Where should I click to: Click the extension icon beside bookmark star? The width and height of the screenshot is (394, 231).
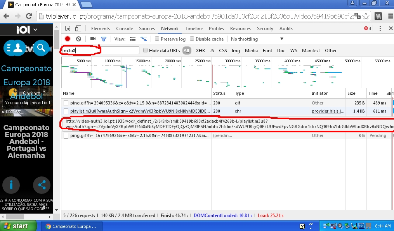pyautogui.click(x=378, y=16)
